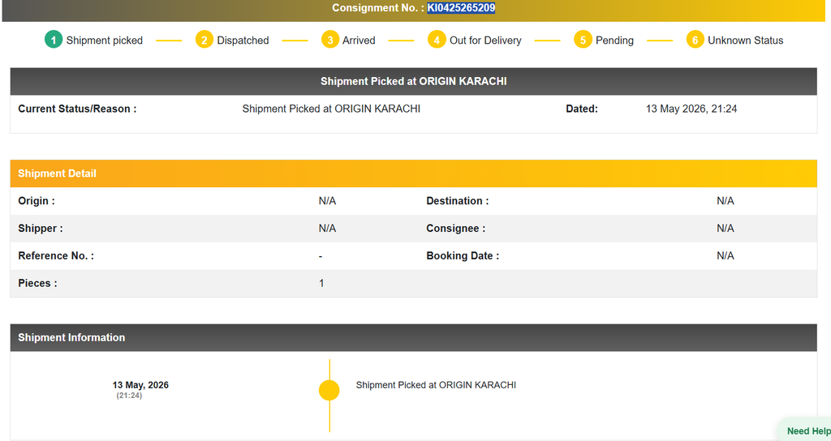Click the step 6 Unknown Status circle
Screen dimensions: 831x441
pyautogui.click(x=695, y=40)
